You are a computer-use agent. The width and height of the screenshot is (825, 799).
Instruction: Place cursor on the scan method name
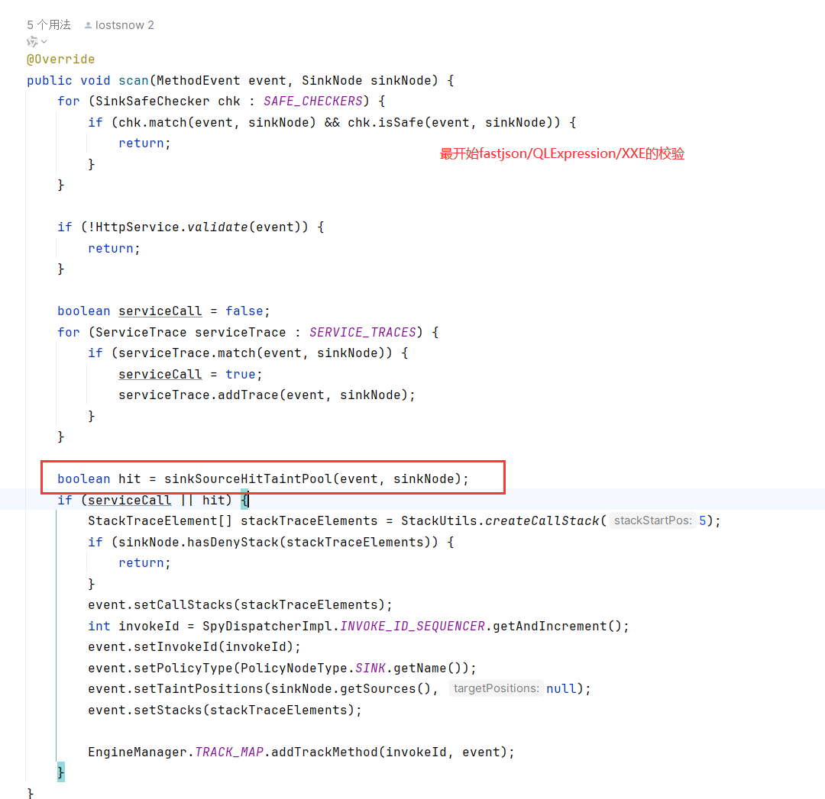click(134, 80)
